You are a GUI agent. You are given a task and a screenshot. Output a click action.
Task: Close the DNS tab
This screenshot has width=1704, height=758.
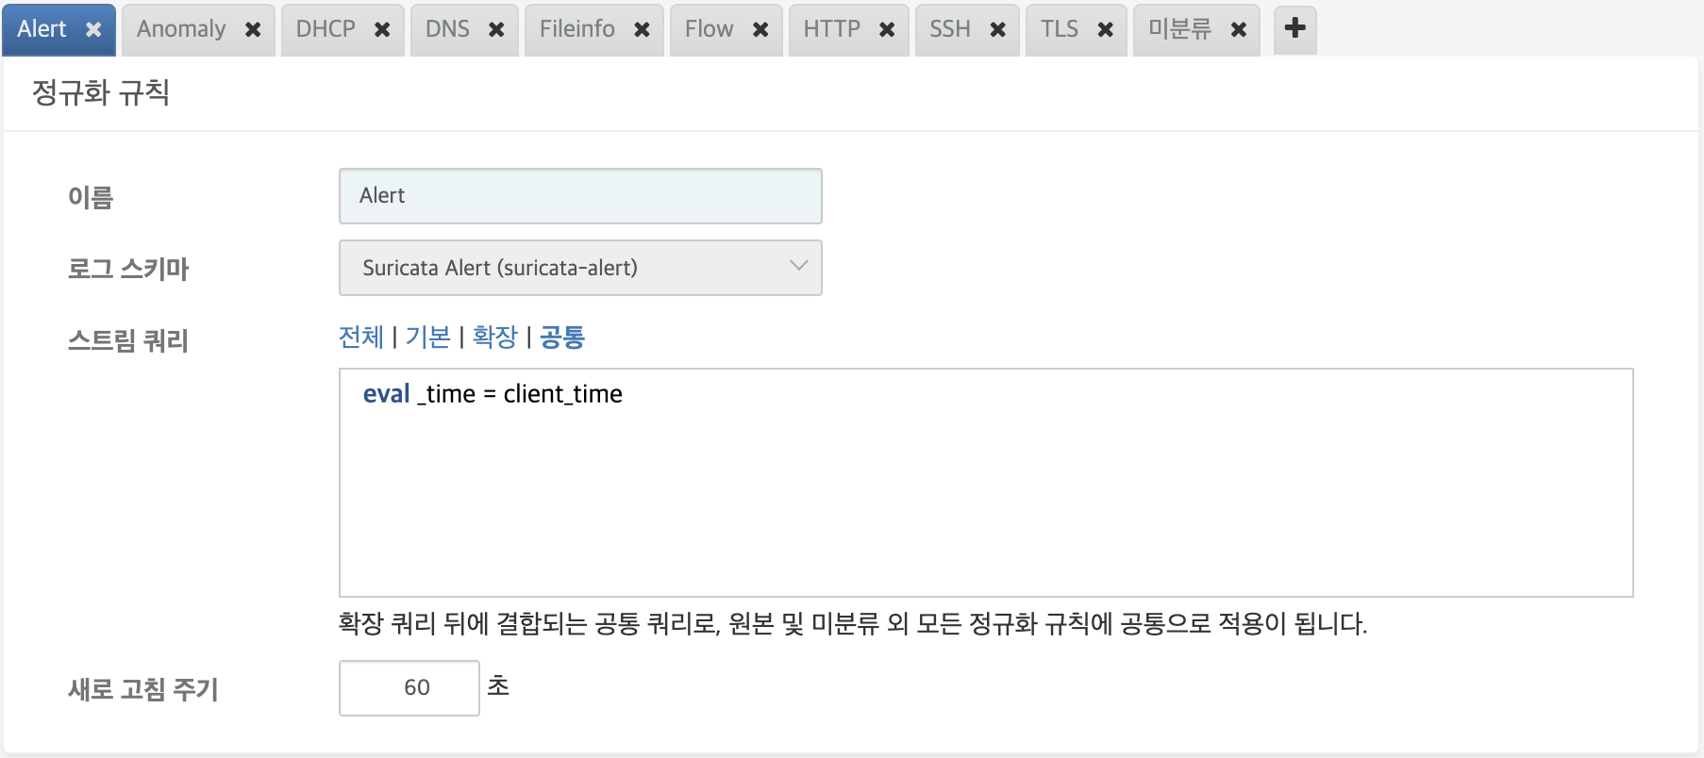pyautogui.click(x=497, y=29)
